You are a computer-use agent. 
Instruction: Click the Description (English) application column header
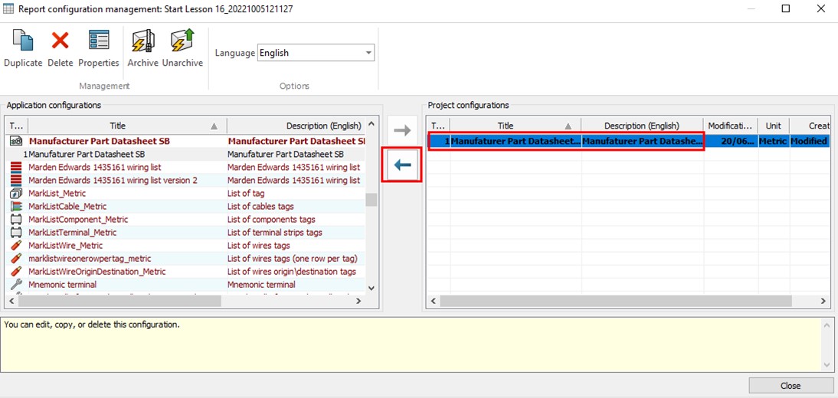295,126
